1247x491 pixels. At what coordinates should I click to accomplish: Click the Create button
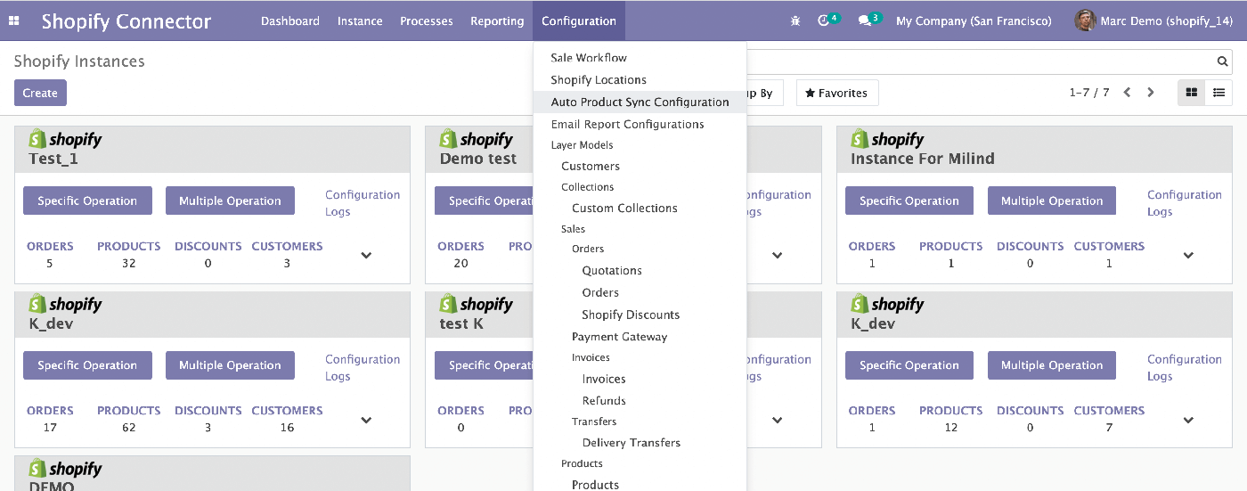[x=40, y=93]
